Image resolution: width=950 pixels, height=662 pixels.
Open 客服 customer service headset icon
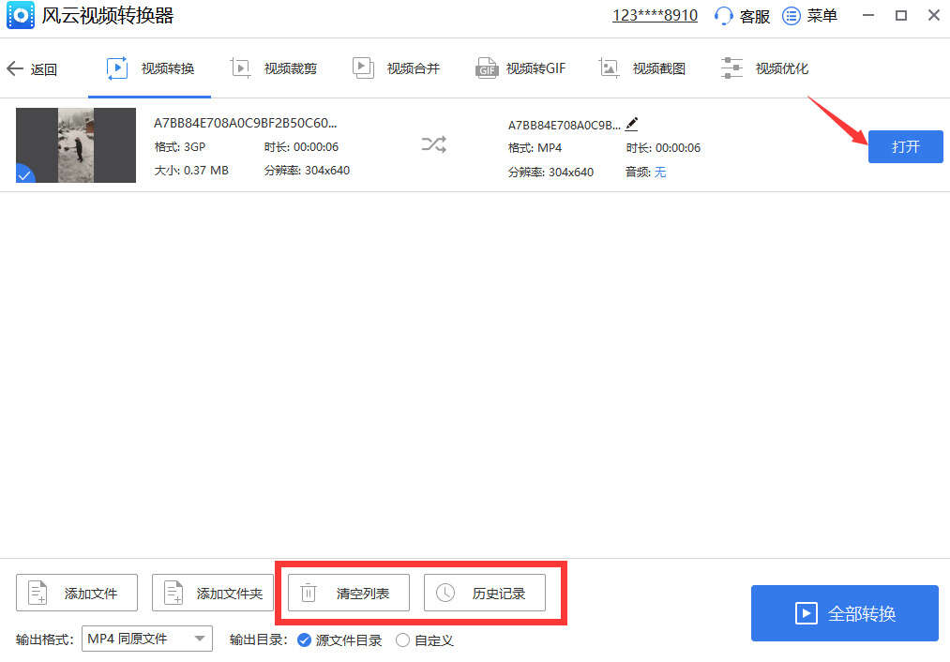coord(723,16)
